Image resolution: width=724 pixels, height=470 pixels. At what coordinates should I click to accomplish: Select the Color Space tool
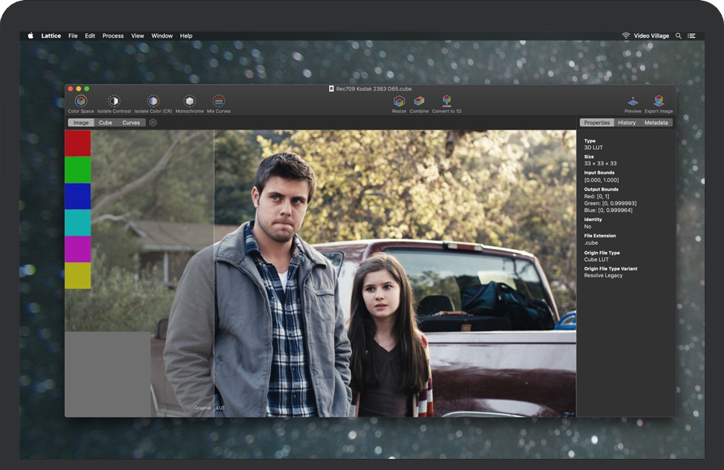pos(80,102)
